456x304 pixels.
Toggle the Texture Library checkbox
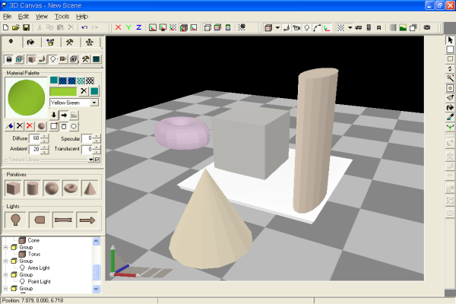[x=6, y=160]
